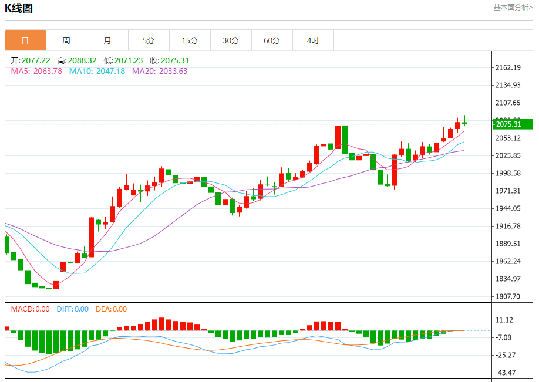
Task: Select the 日 daily chart tab
Action: pyautogui.click(x=25, y=40)
